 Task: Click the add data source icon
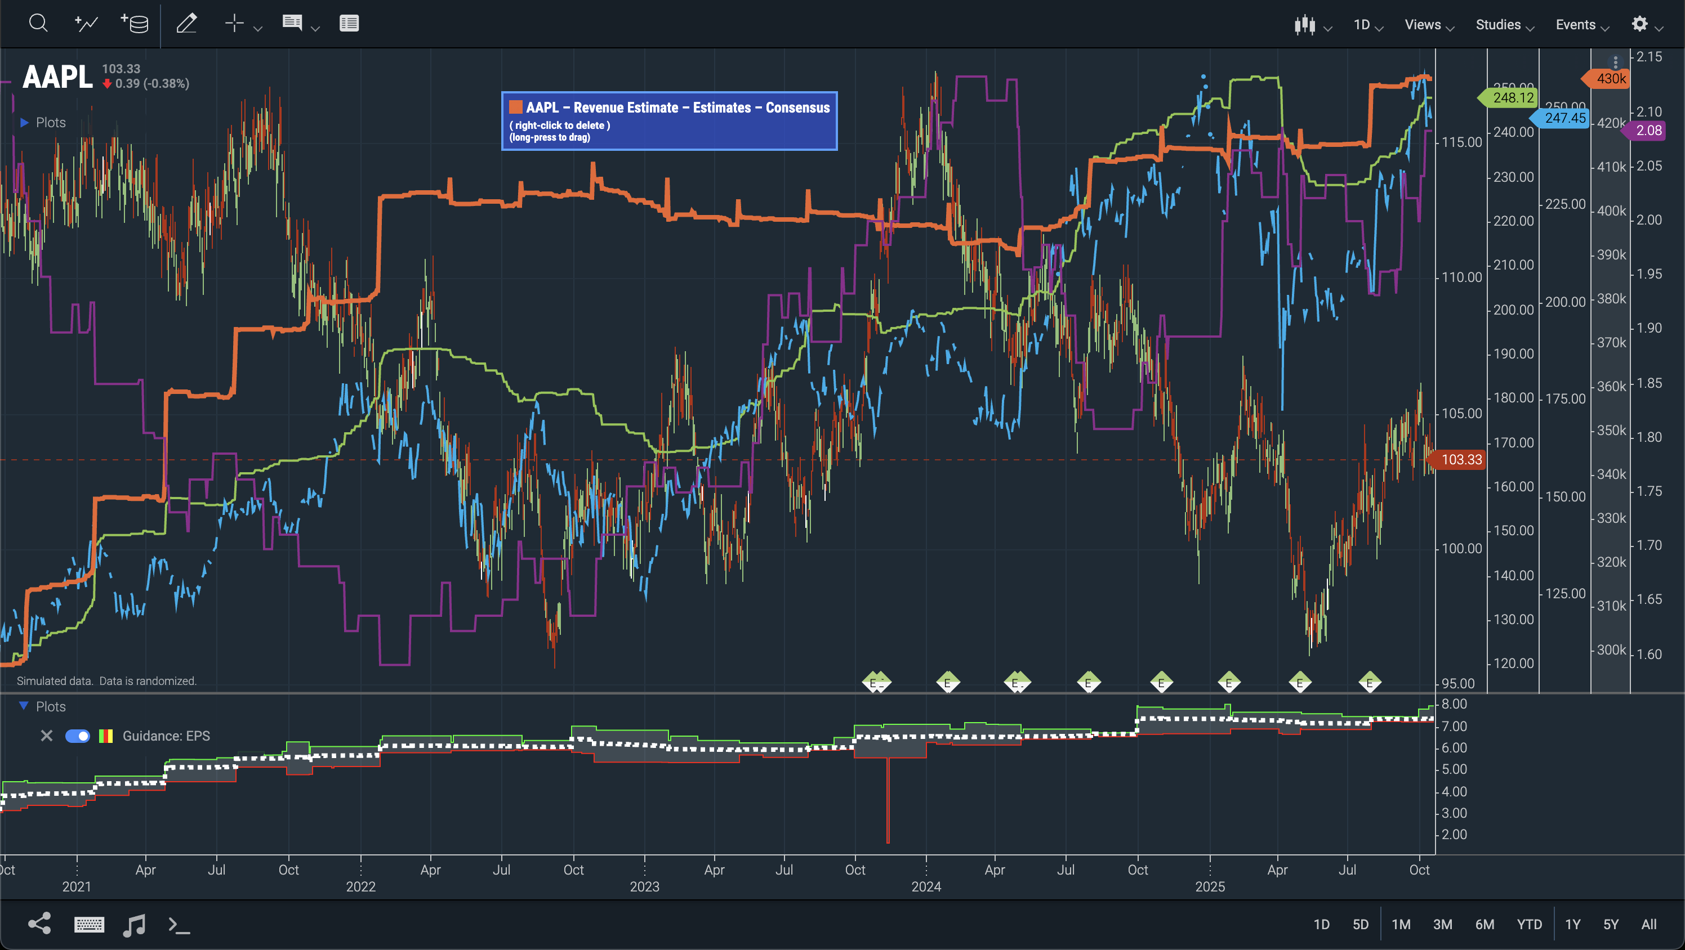coord(135,24)
